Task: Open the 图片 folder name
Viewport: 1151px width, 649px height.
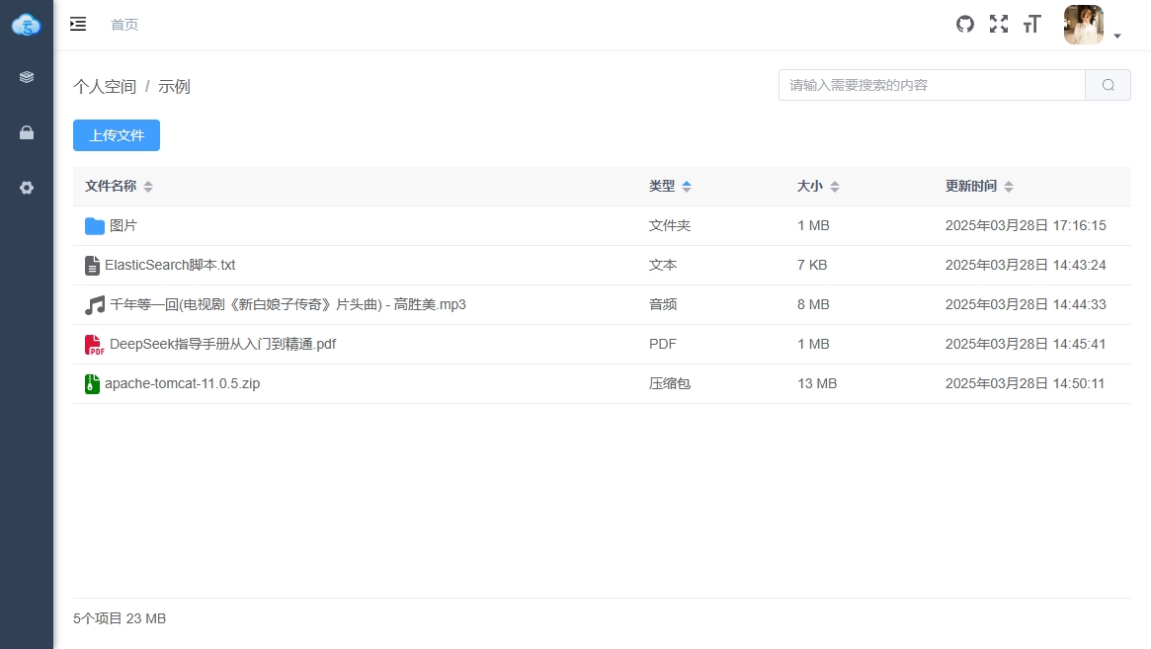Action: (123, 225)
